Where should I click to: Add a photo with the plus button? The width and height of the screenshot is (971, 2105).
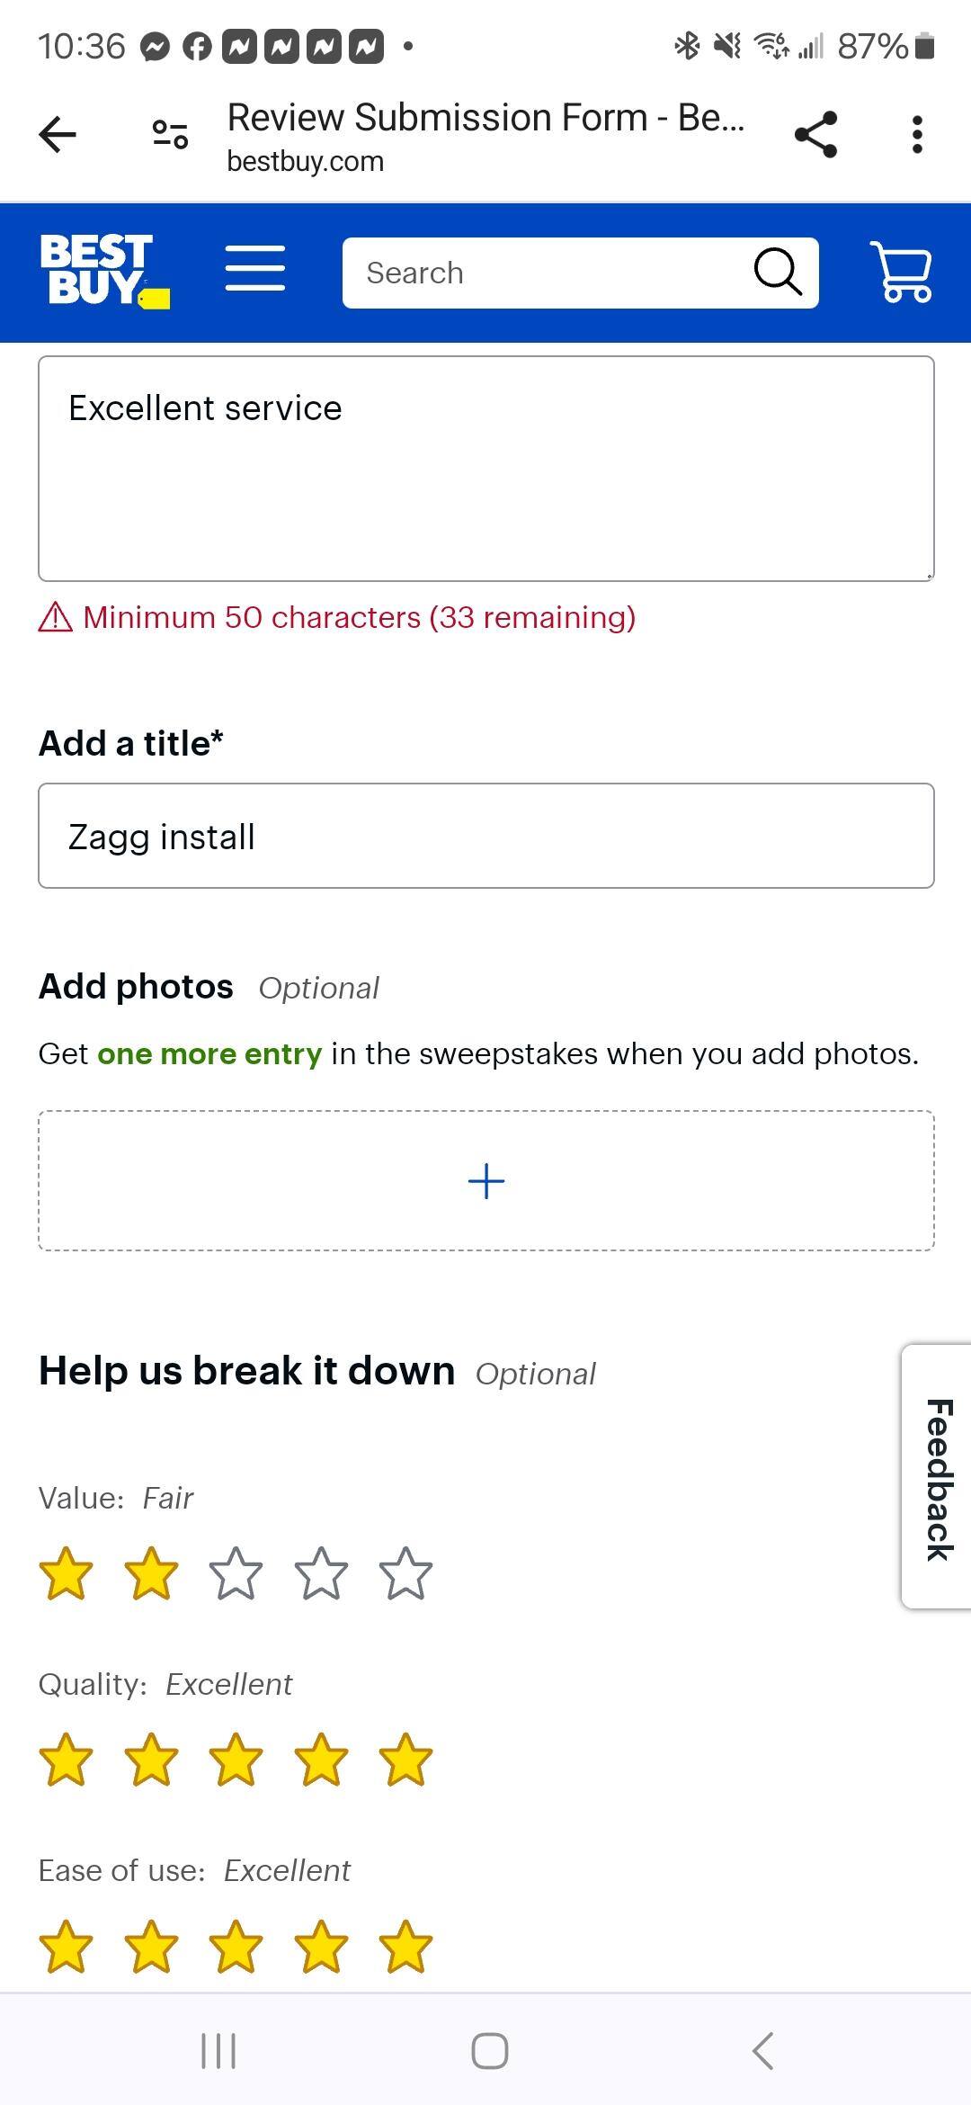click(485, 1180)
